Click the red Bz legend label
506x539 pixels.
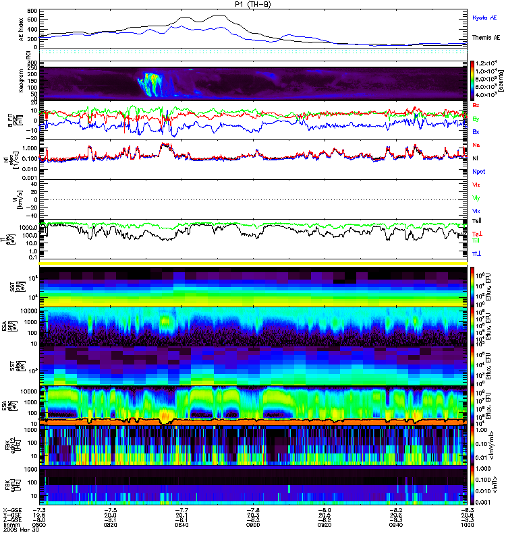tap(476, 105)
